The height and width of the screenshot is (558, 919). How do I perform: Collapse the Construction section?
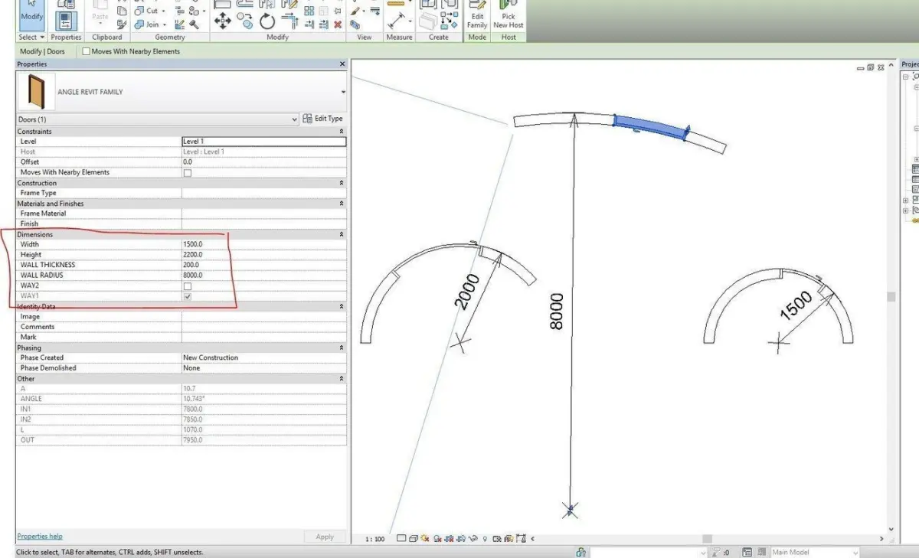pos(341,183)
